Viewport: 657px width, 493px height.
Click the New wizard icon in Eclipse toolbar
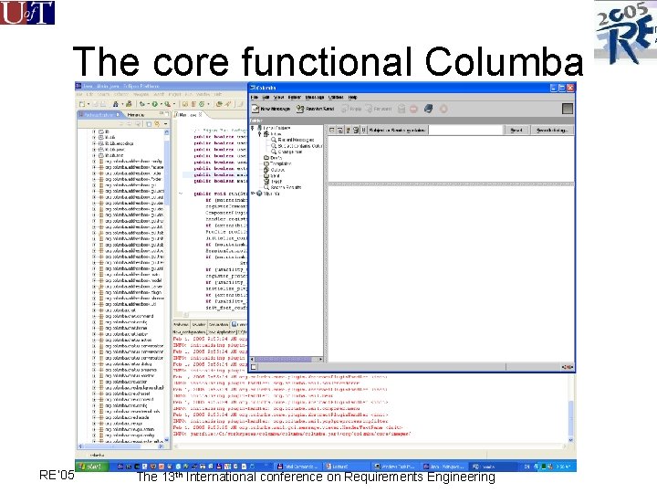82,104
